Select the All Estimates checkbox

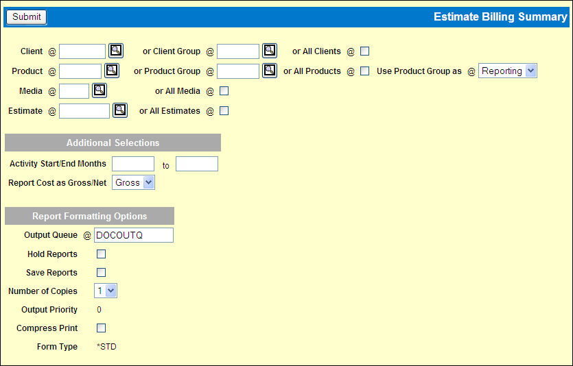click(x=224, y=111)
